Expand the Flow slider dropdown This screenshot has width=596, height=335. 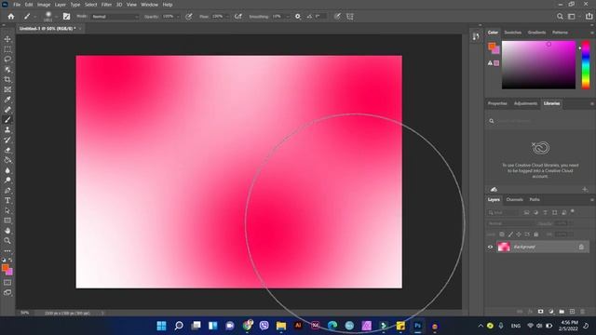pos(227,17)
